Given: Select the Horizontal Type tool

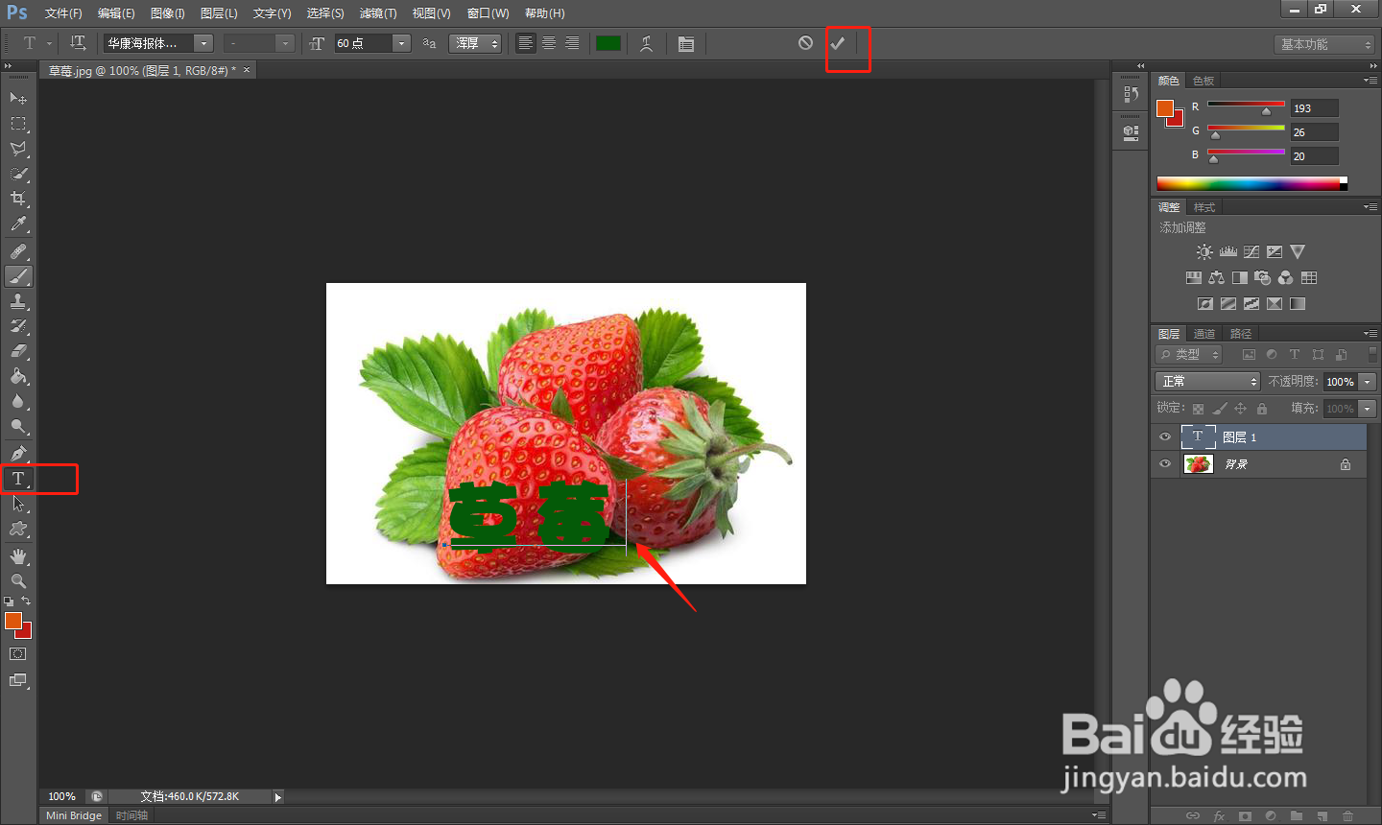Looking at the screenshot, I should click(x=18, y=479).
